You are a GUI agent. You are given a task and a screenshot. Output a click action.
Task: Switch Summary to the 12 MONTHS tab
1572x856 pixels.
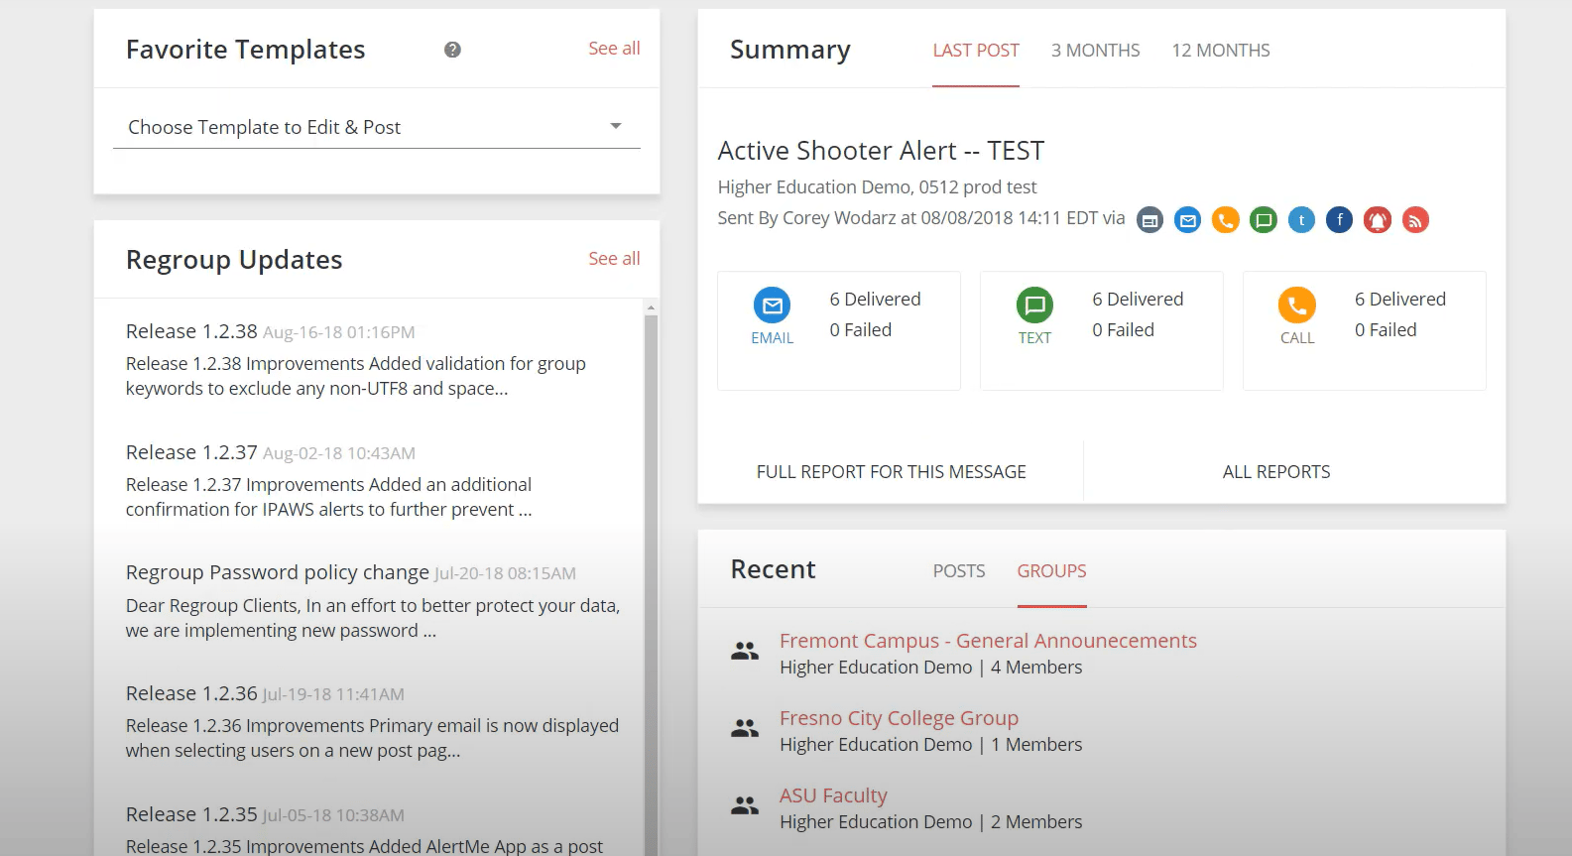[1220, 51]
